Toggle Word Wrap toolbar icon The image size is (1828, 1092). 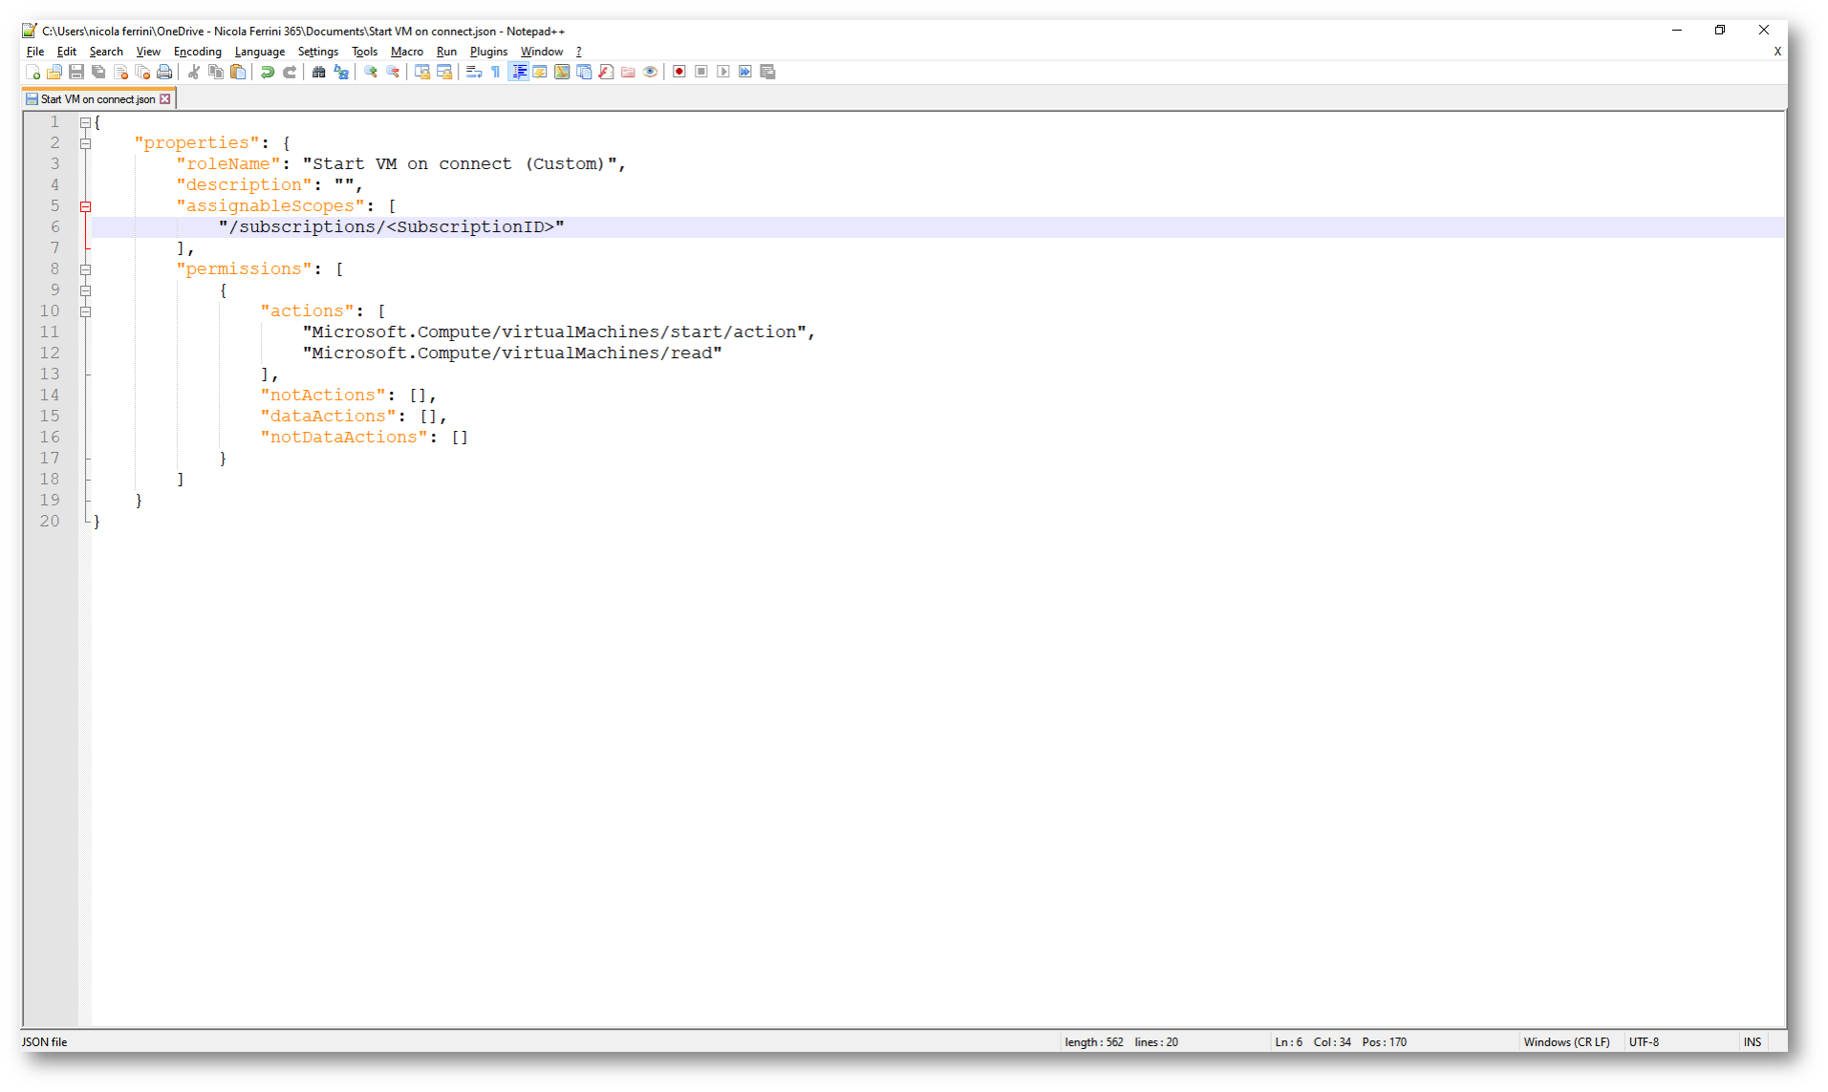tap(474, 73)
